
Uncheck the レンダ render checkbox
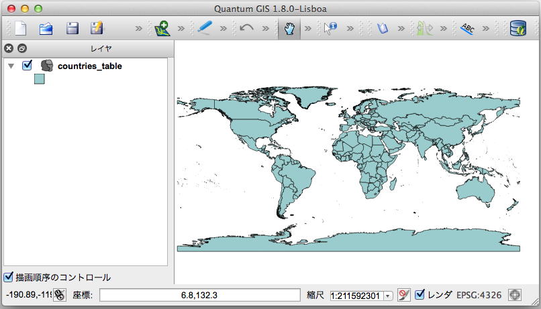point(420,295)
